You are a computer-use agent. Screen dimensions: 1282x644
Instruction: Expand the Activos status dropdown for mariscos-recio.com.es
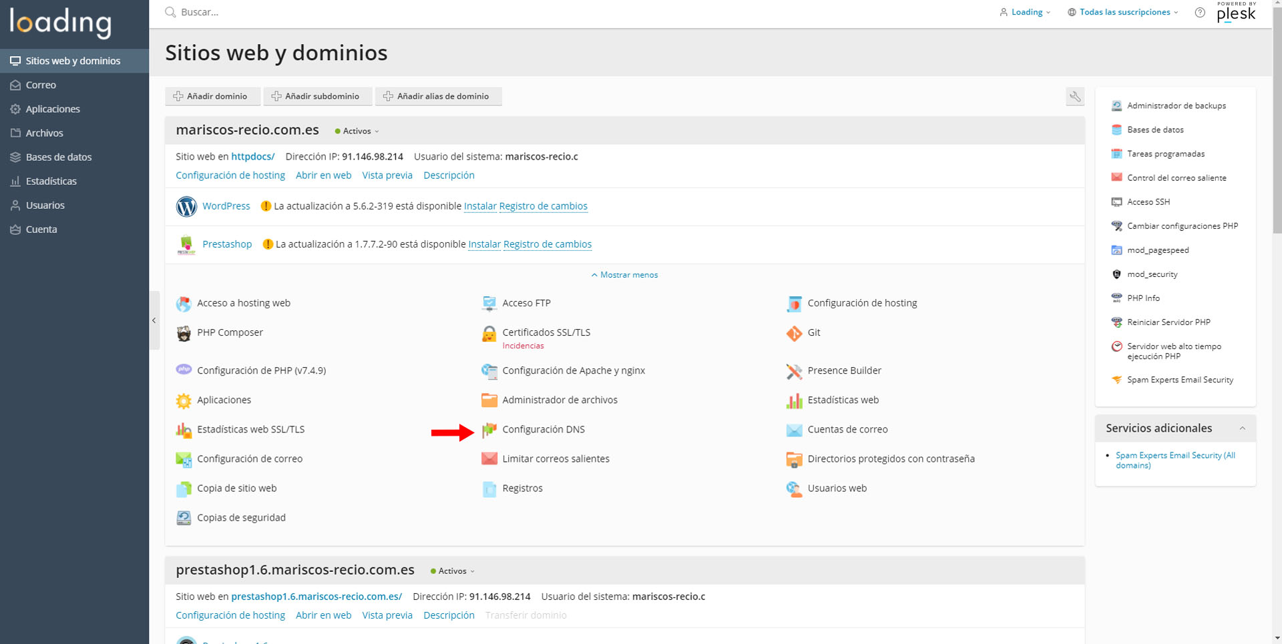(357, 131)
